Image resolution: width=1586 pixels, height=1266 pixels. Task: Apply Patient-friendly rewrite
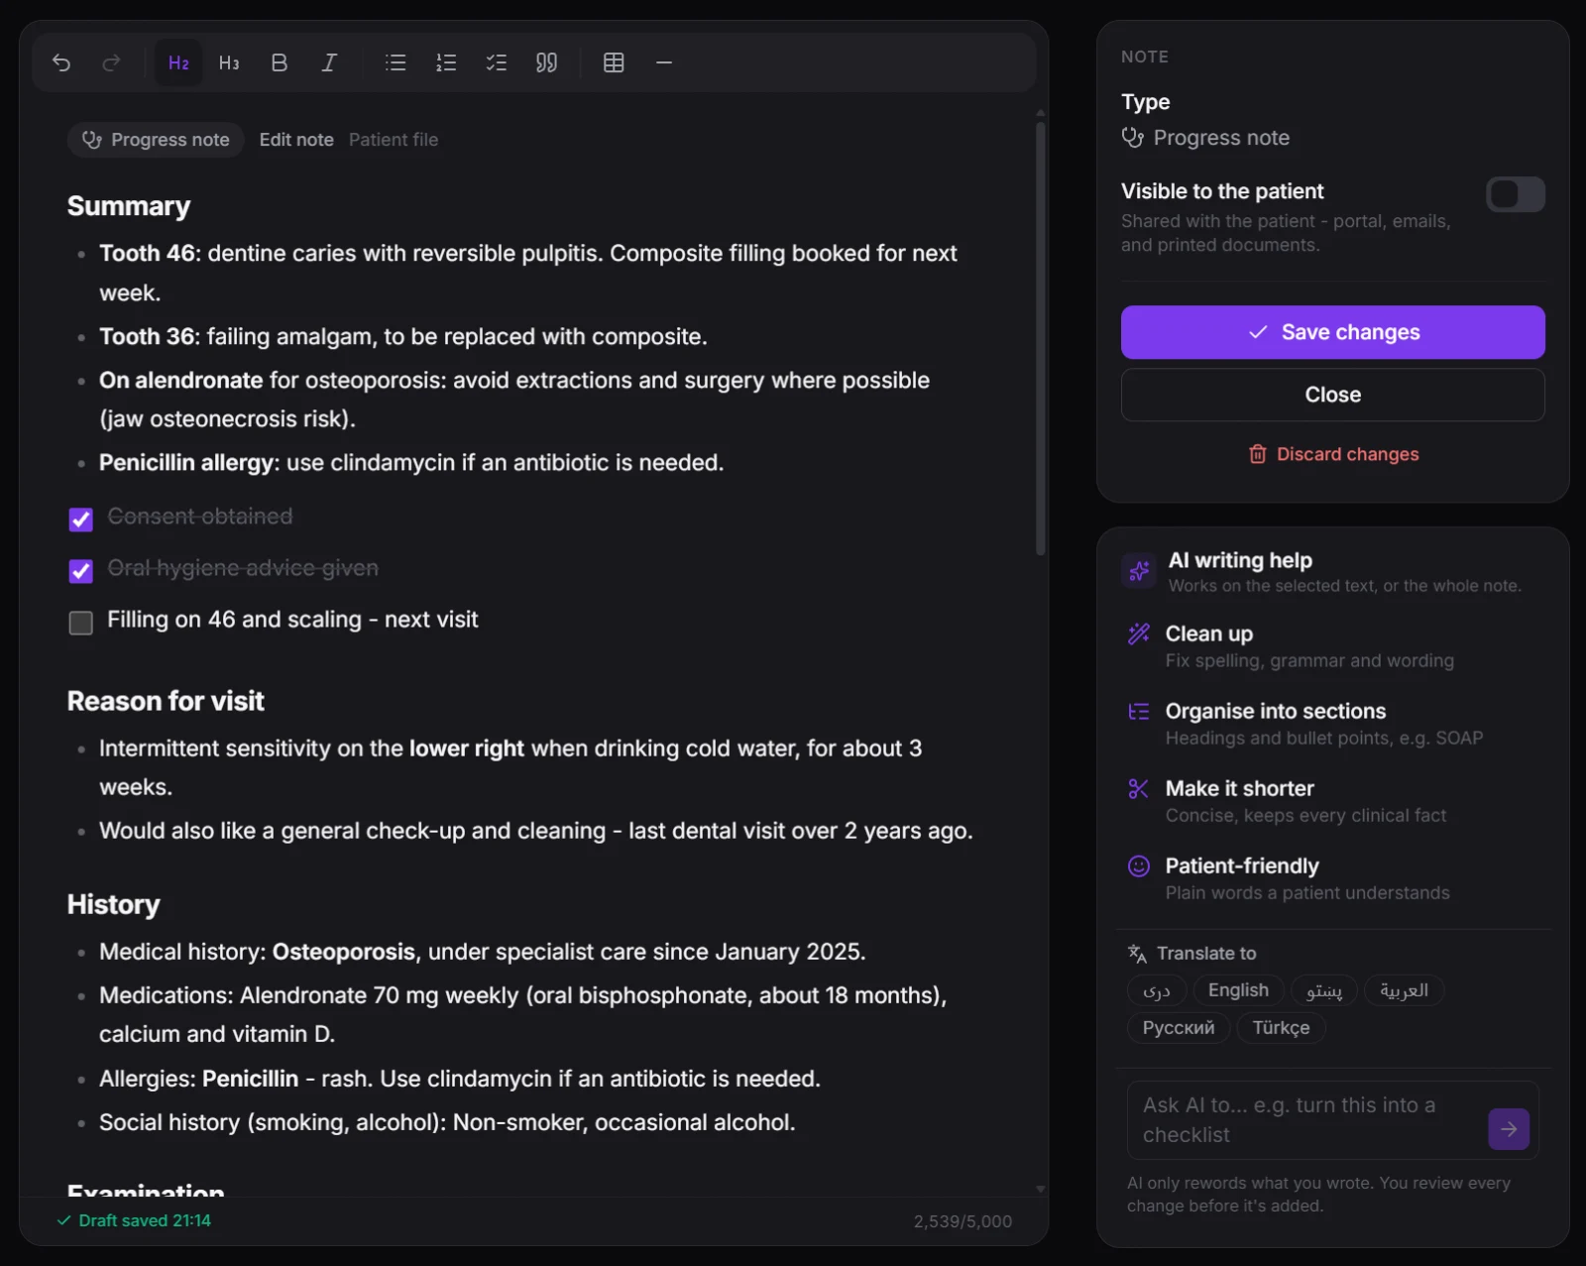(1332, 878)
